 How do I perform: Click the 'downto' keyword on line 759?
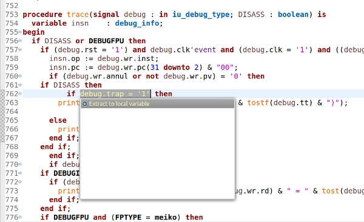click(177, 68)
